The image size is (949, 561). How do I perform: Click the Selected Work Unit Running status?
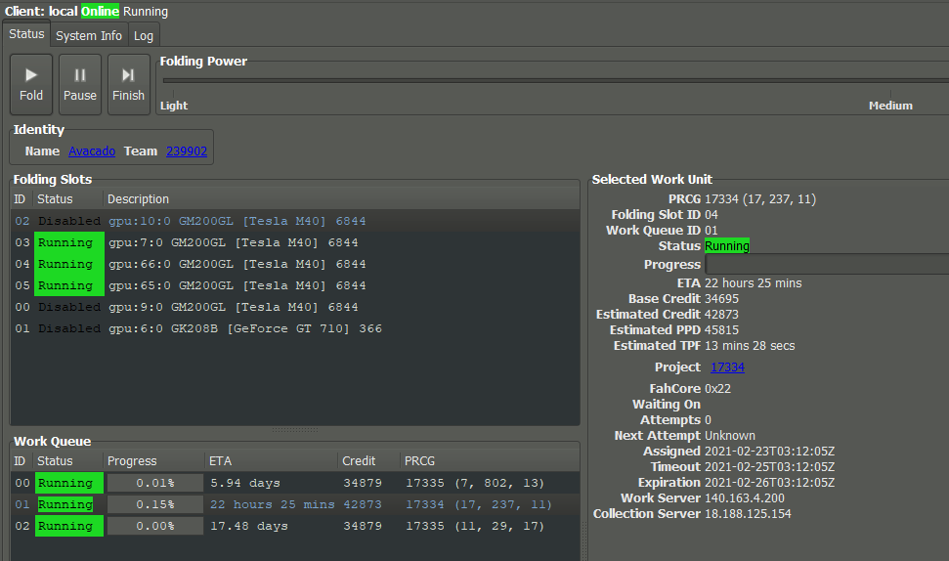(727, 245)
